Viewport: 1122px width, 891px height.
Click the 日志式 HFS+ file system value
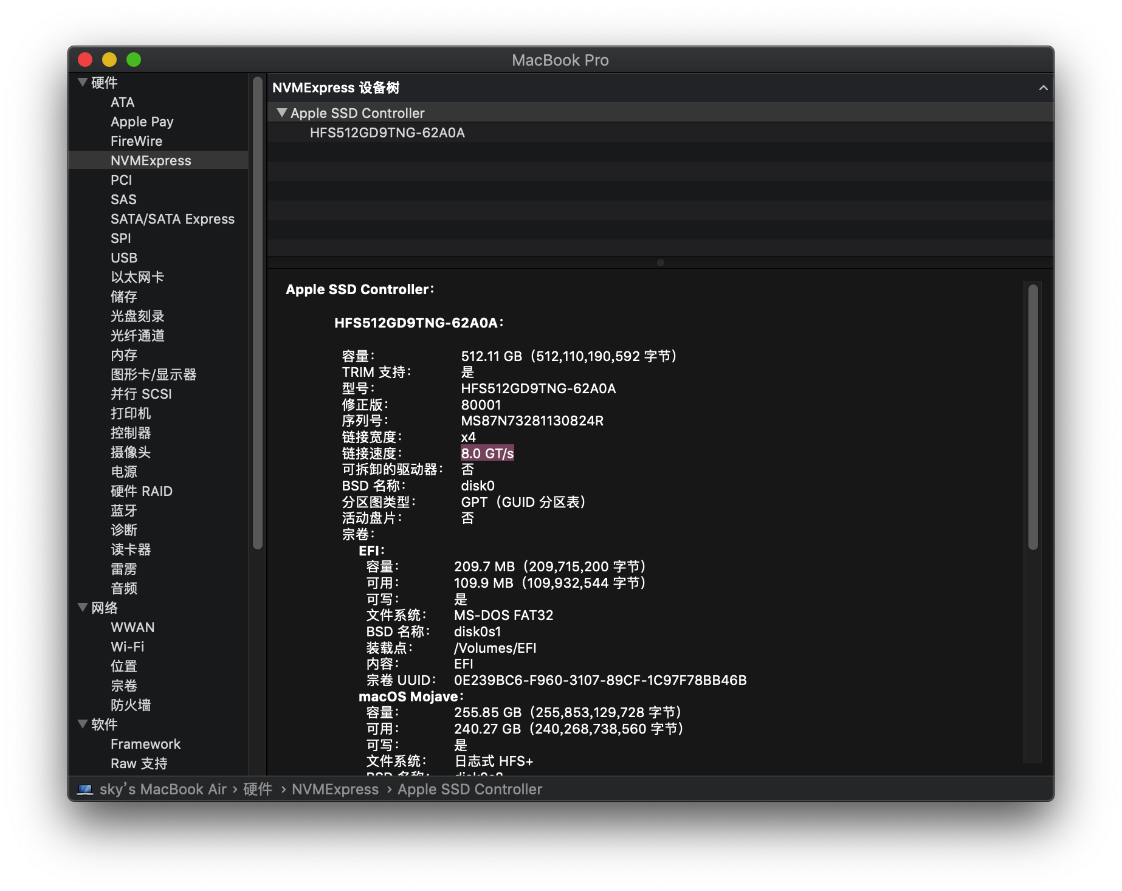tap(494, 761)
